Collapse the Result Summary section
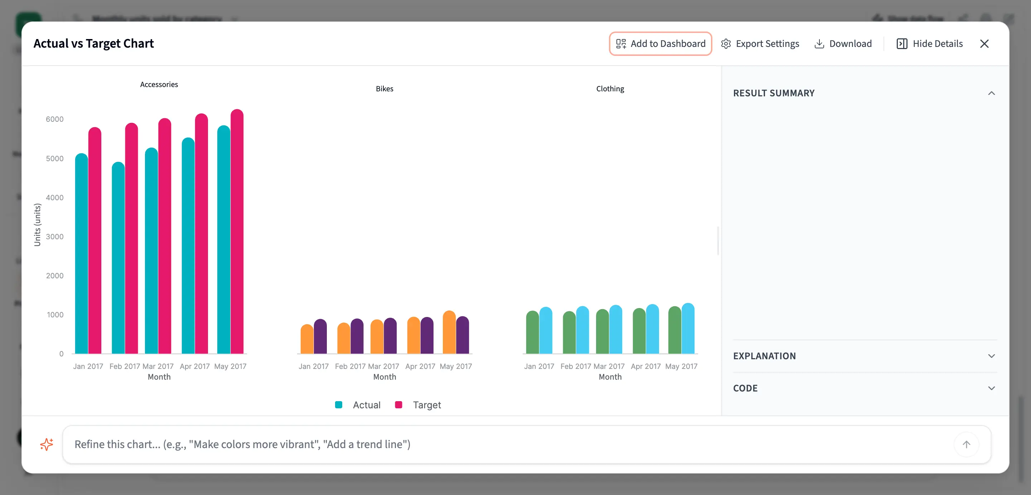The height and width of the screenshot is (495, 1031). pos(991,93)
